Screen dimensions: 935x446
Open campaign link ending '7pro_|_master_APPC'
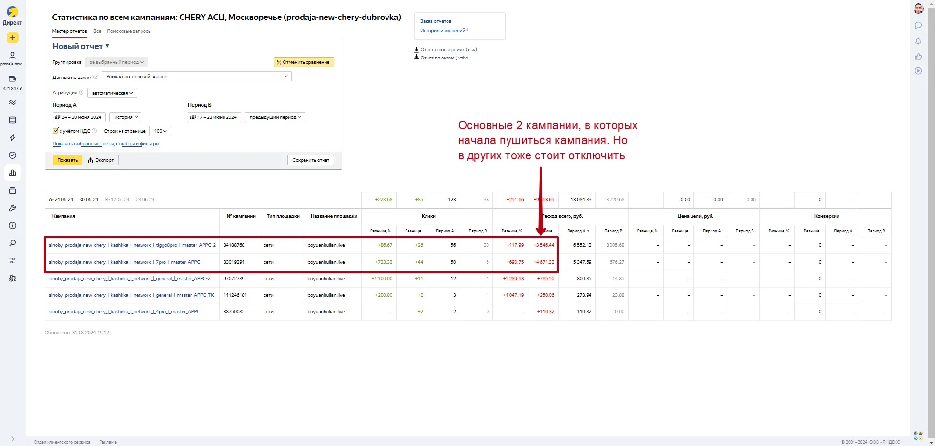(x=124, y=262)
